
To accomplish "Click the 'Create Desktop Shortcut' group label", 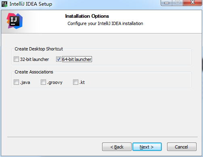I will click(x=39, y=49).
